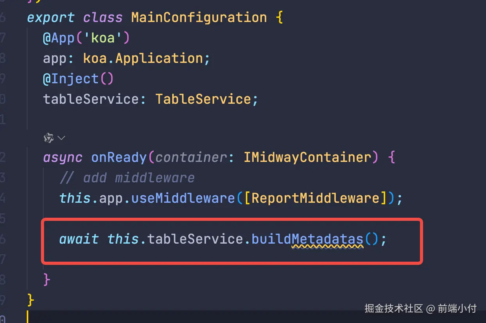Click the onReady method name
486x323 pixels.
(119, 158)
